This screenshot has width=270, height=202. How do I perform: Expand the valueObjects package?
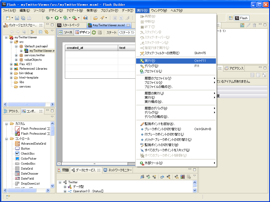point(16,60)
